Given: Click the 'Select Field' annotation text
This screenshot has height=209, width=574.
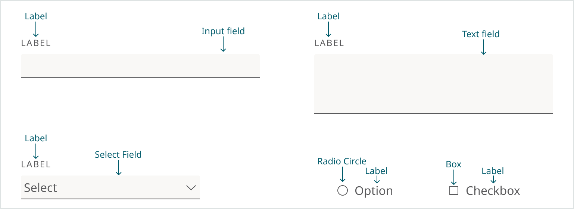Looking at the screenshot, I should pyautogui.click(x=118, y=155).
